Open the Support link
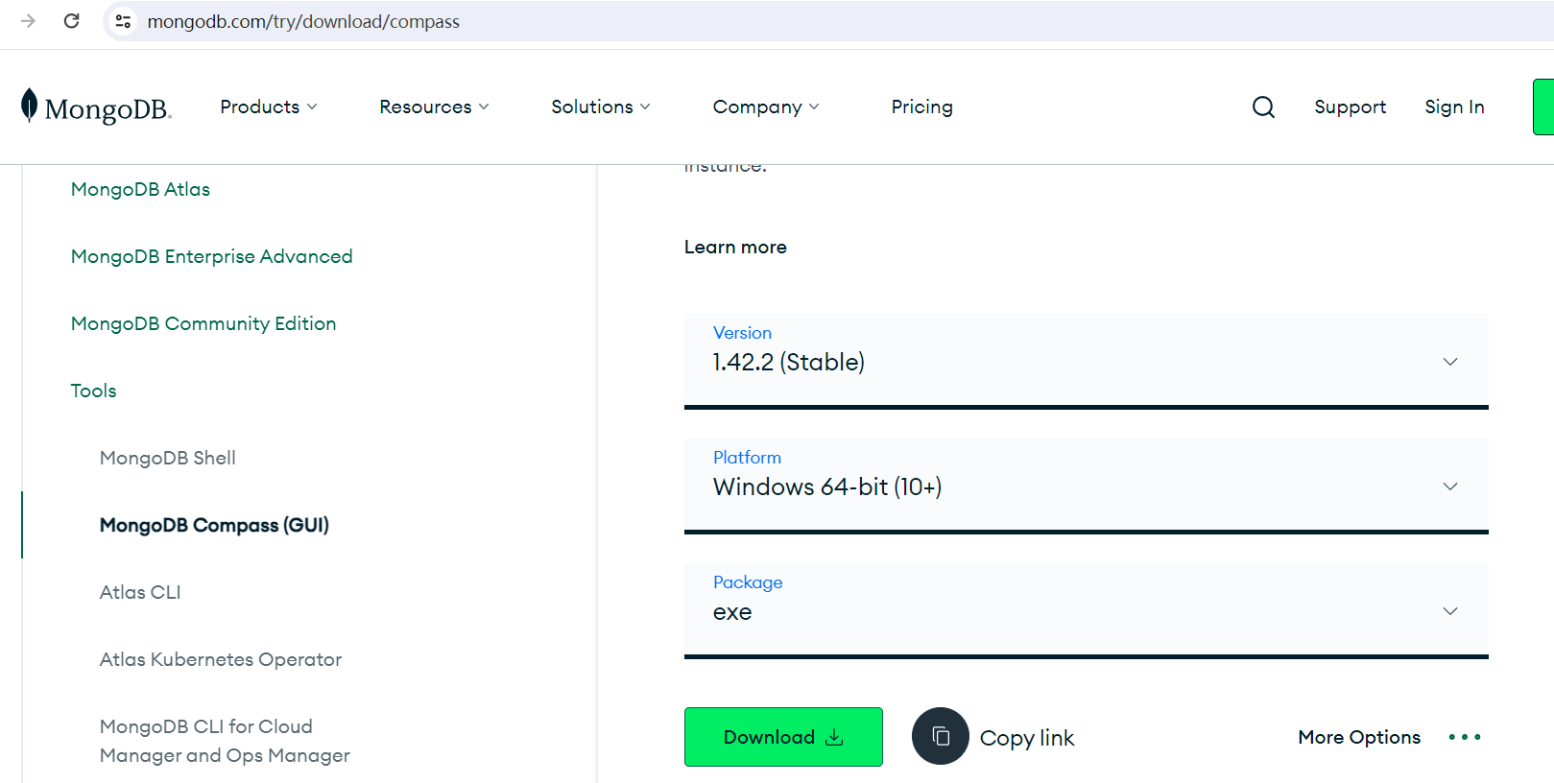 (x=1350, y=107)
